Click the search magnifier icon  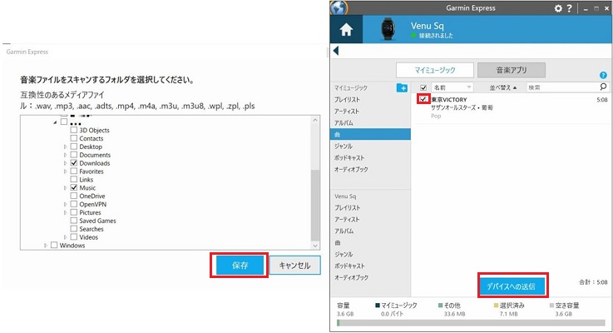[x=603, y=87]
